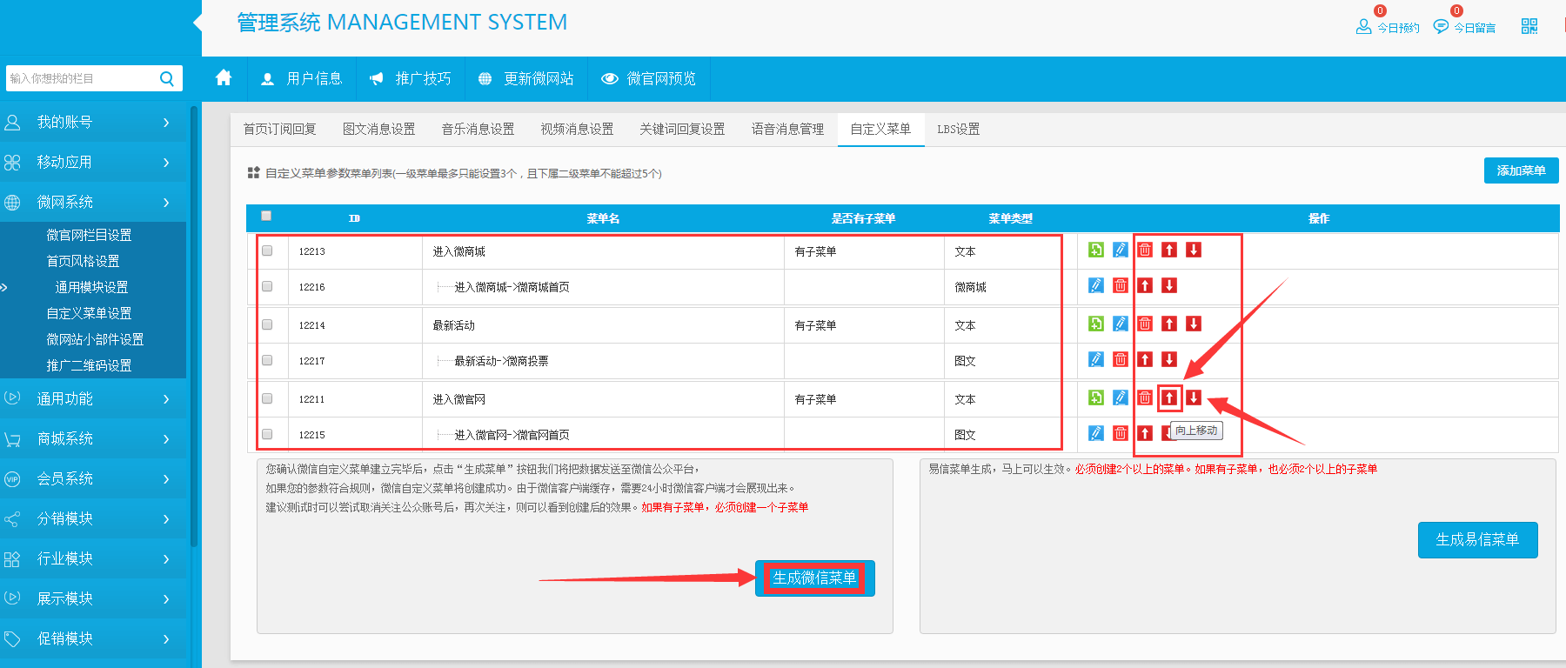
Task: Move row 12217 up
Action: (1145, 360)
